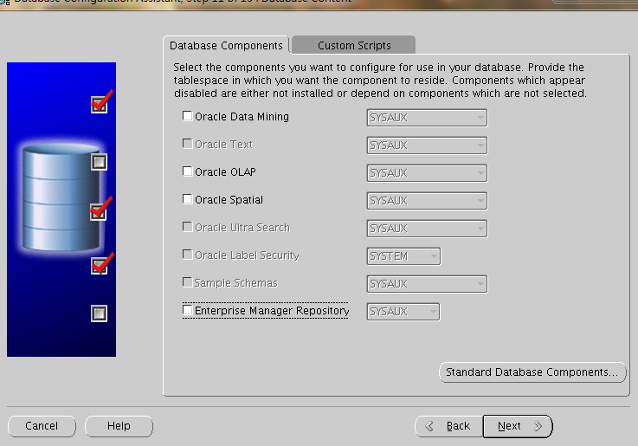Open the Help dialog
638x446 pixels.
(x=119, y=426)
